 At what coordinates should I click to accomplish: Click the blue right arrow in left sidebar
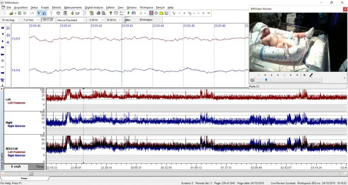(x=3, y=73)
